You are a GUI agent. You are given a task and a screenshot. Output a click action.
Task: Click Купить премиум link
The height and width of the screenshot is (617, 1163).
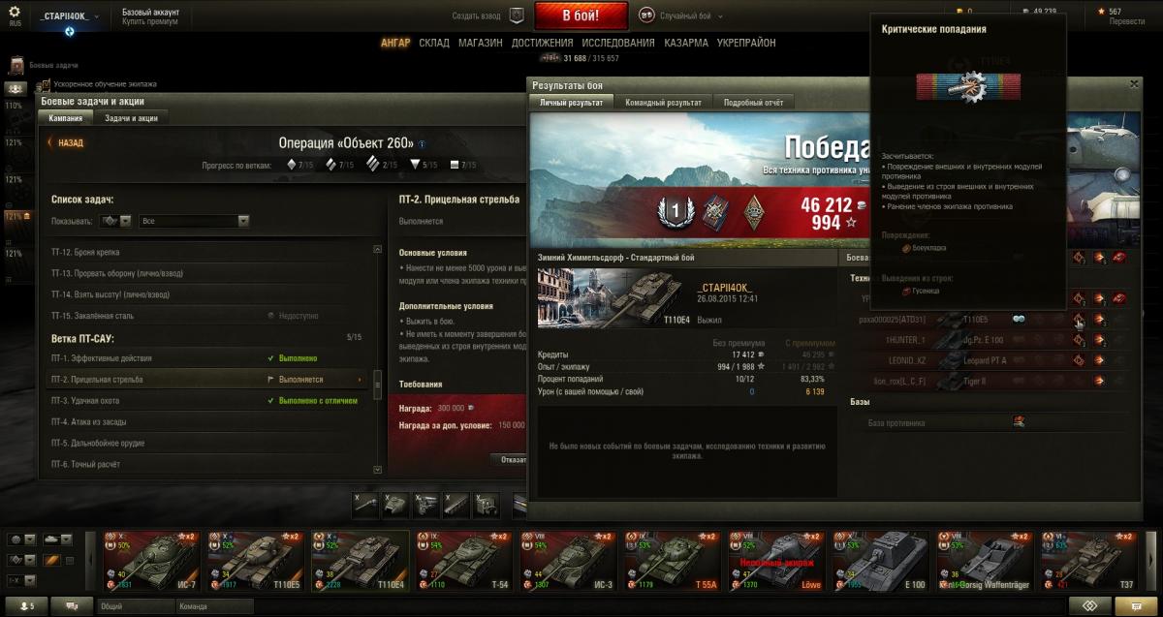tap(149, 21)
